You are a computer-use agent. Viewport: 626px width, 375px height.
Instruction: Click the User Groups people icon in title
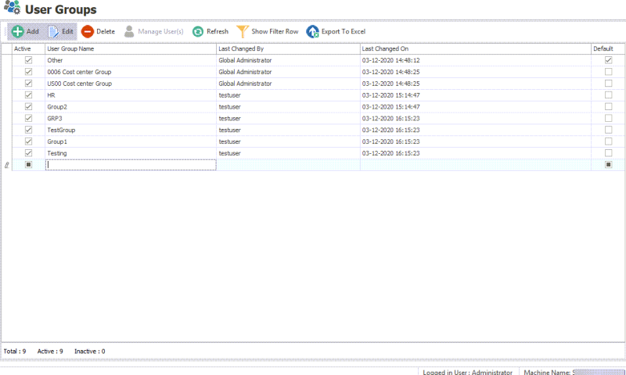click(13, 9)
